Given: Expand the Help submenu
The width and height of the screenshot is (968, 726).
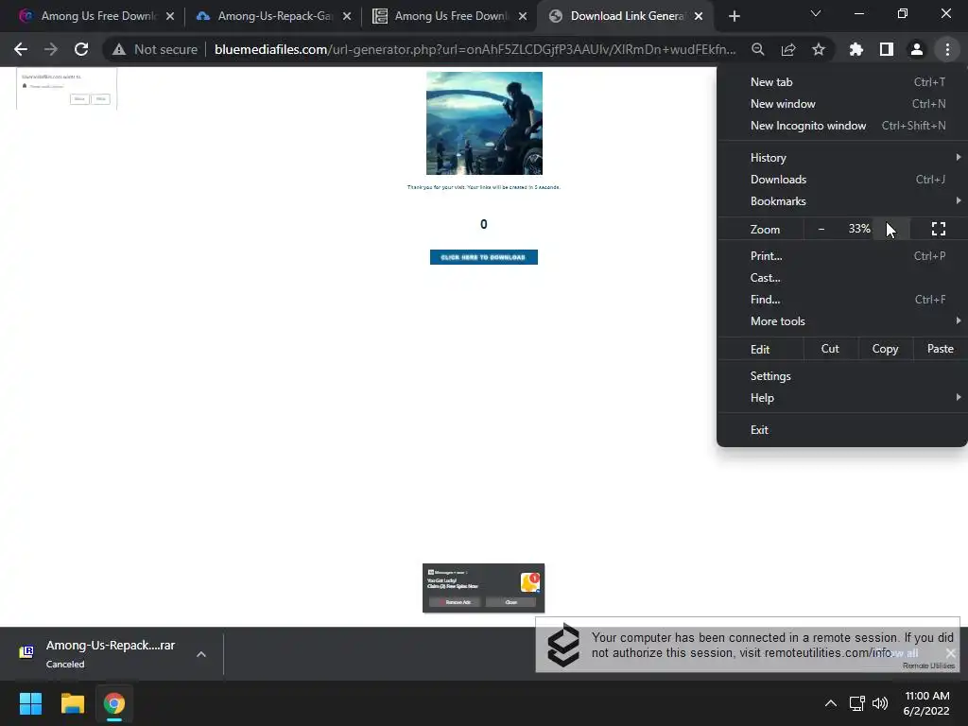Looking at the screenshot, I should 841,398.
